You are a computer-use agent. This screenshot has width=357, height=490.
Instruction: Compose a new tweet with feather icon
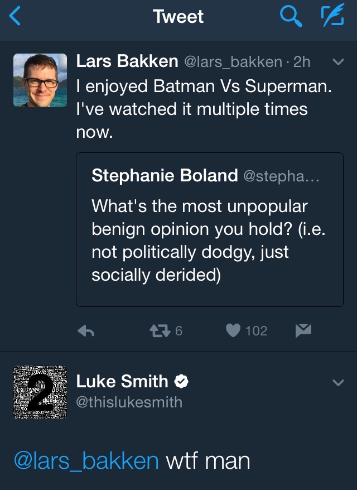333,15
